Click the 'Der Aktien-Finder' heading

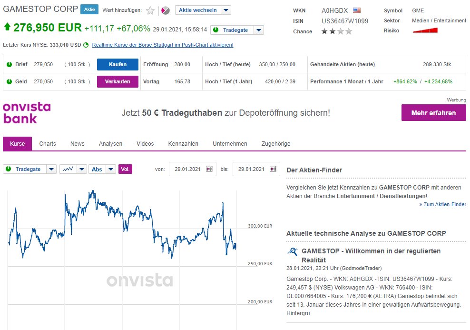pyautogui.click(x=314, y=170)
